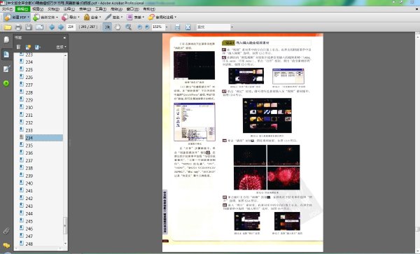Select the marquee zoom magnifier tool
This screenshot has width=420, height=254.
128,27
